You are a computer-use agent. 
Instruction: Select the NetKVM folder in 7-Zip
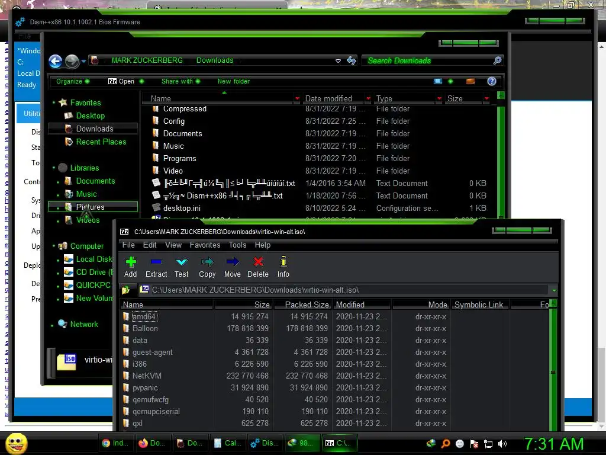tap(147, 376)
